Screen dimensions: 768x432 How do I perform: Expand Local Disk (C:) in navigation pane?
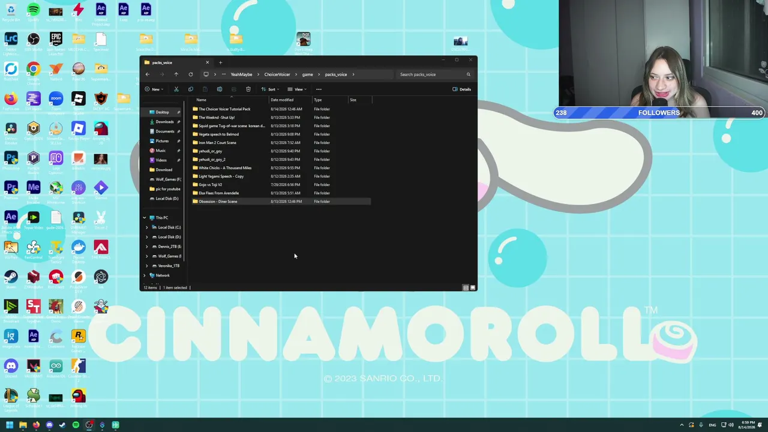(147, 227)
